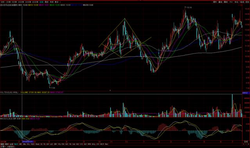
Task: Click the 15.19 highest price label
Action: tap(189, 7)
